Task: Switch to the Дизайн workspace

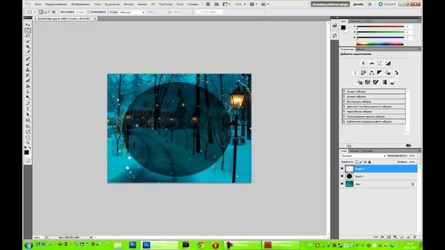Action: click(x=358, y=4)
